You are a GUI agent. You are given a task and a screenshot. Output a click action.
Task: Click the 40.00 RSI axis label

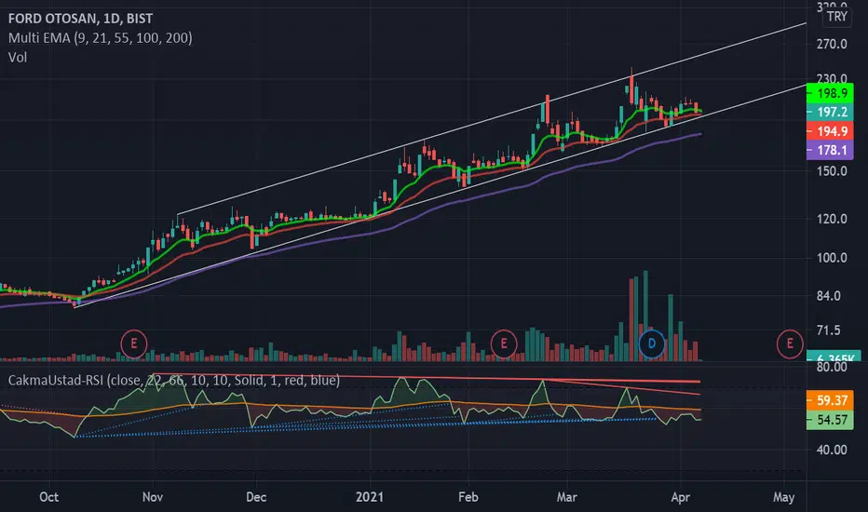(x=832, y=450)
